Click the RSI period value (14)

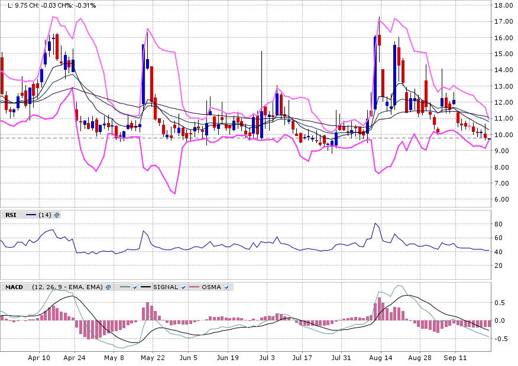point(45,215)
